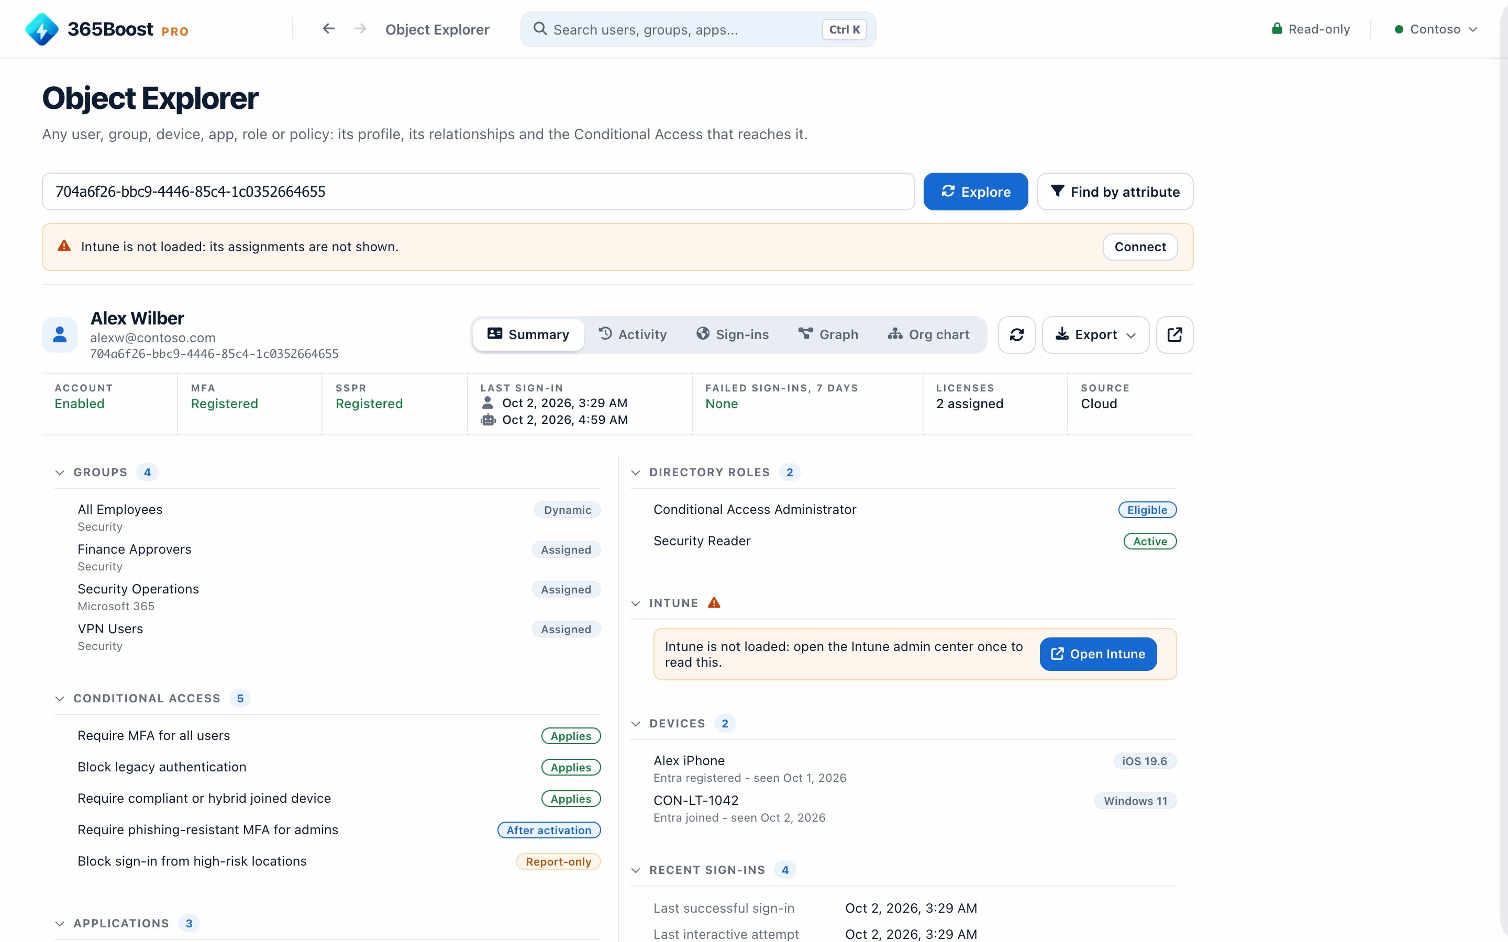The width and height of the screenshot is (1508, 942).
Task: Click the 365Boost lightning logo
Action: pos(42,29)
